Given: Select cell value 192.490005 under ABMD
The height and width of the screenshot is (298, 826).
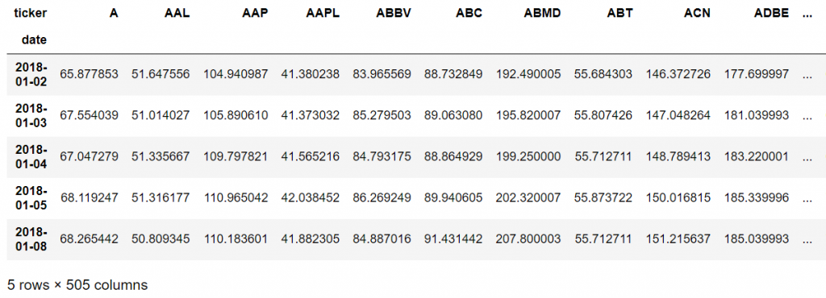Looking at the screenshot, I should coord(528,74).
